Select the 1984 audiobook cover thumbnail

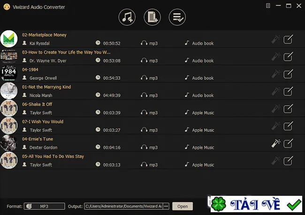[9, 73]
